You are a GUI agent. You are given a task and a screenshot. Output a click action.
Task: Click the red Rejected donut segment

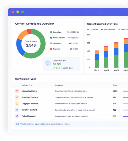(29, 32)
